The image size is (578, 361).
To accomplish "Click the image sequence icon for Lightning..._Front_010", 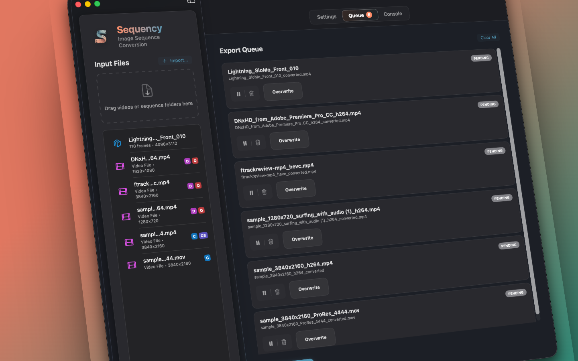I will [117, 143].
